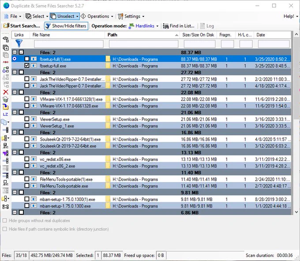Collapse the 16.86 MB file group
Viewport: 300px width, 261px height.
coord(15,132)
